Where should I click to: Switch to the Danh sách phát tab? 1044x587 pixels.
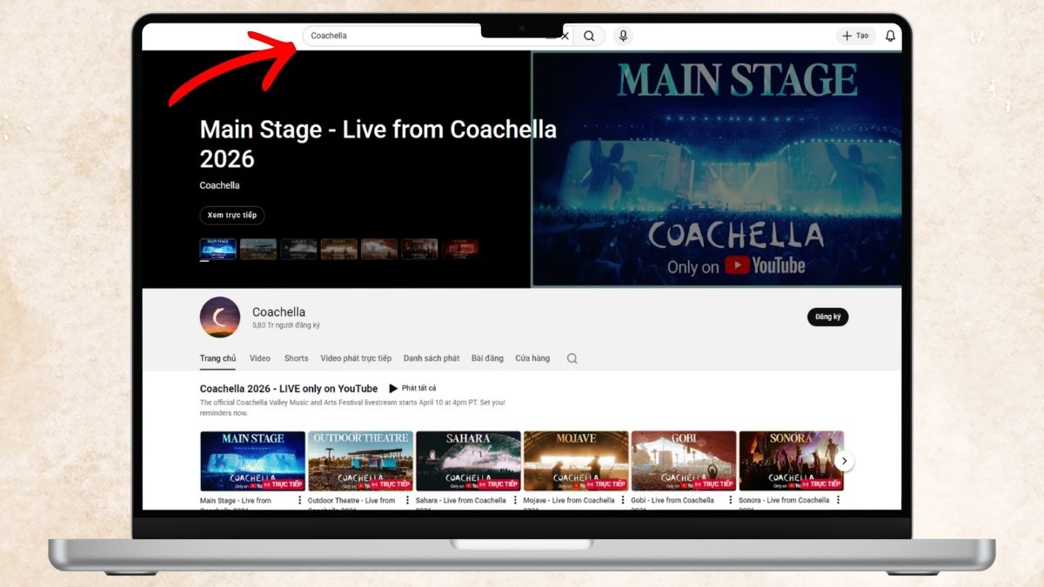[x=430, y=358]
